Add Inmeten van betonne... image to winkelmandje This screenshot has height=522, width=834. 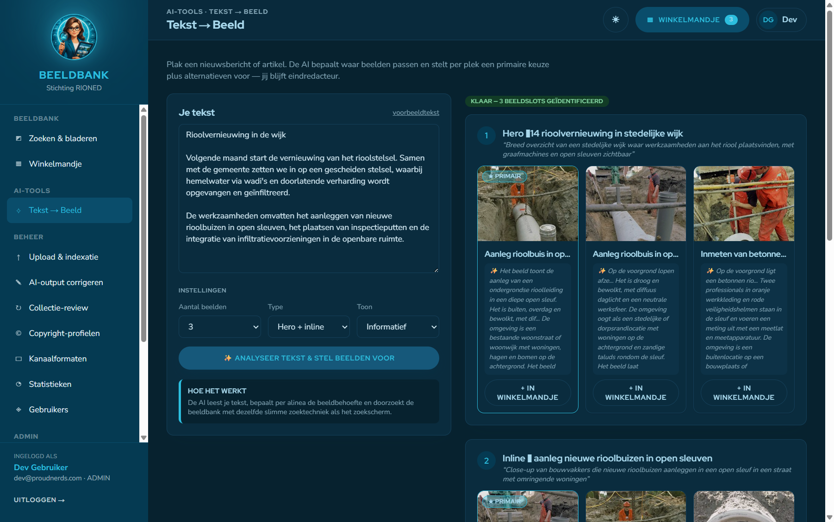(744, 393)
